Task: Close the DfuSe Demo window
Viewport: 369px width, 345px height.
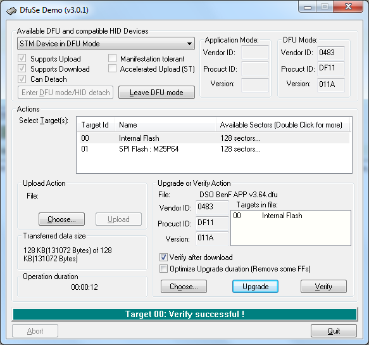Action: 348,6
